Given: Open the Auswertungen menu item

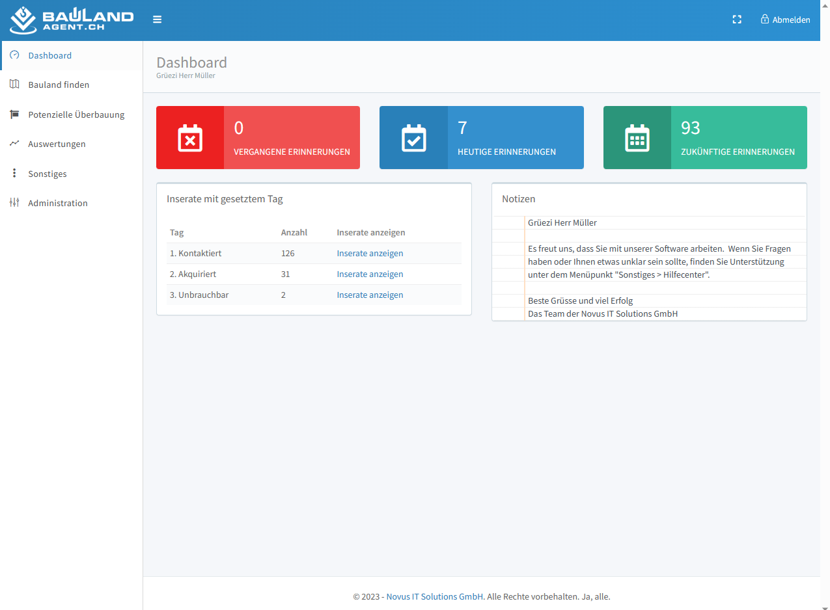Looking at the screenshot, I should point(57,144).
